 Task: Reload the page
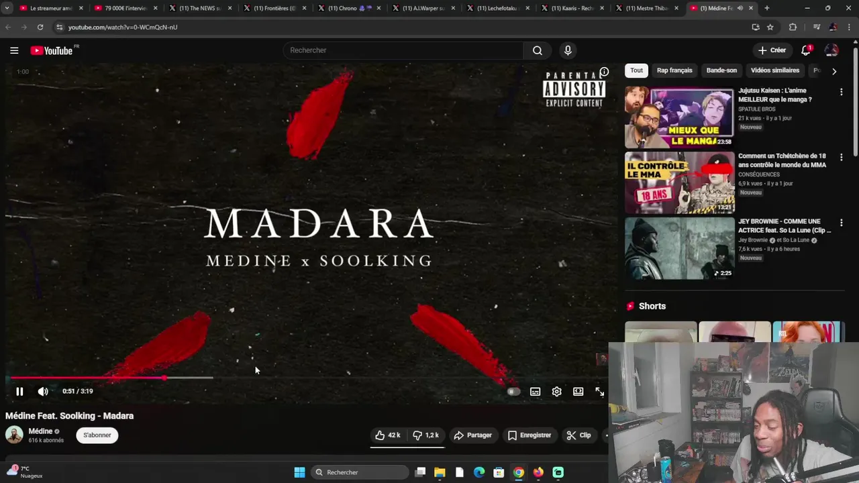click(40, 27)
